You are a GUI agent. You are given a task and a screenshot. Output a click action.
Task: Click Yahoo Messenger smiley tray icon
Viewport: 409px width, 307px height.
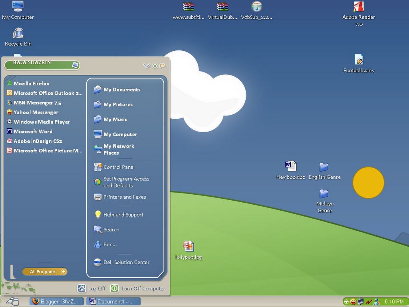coord(353,302)
